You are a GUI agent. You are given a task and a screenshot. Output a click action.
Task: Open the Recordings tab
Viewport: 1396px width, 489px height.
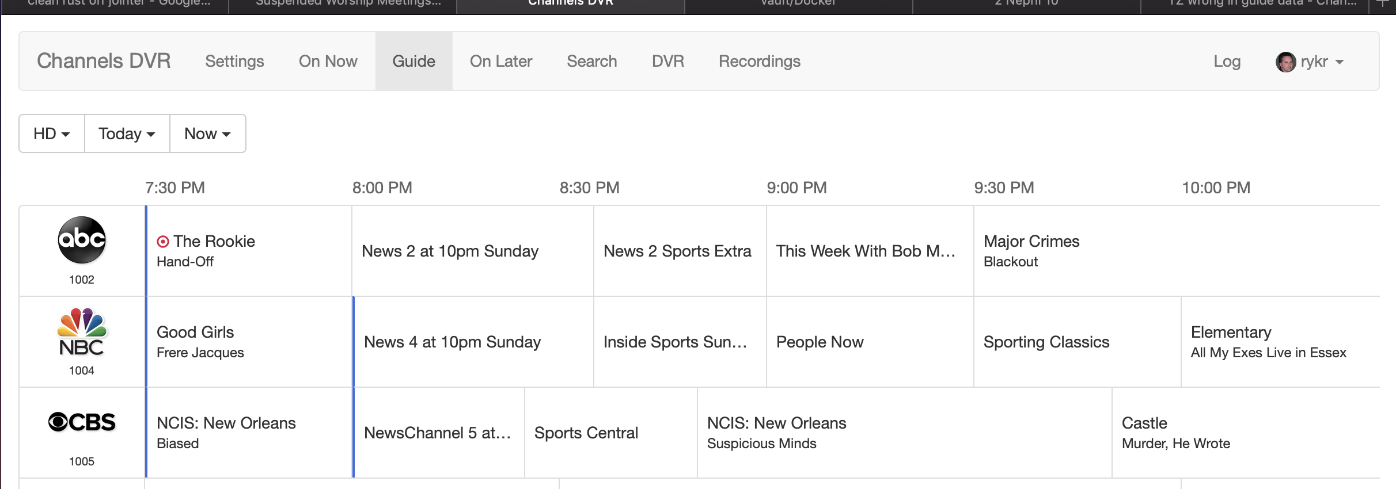[759, 61]
